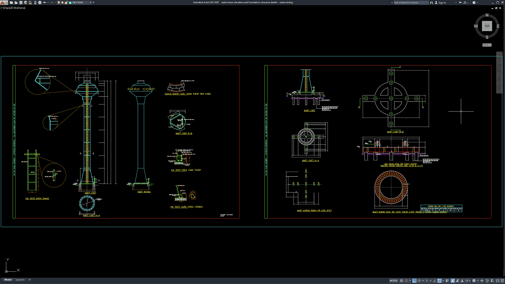Click the Clean Screen icon
This screenshot has height=284, width=505.
[498, 281]
